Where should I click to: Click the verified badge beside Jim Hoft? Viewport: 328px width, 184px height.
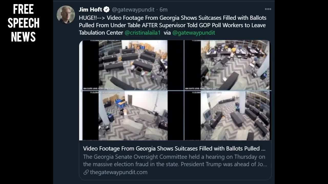pos(107,10)
